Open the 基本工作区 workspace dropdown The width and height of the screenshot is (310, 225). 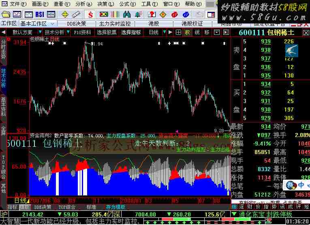click(52, 24)
